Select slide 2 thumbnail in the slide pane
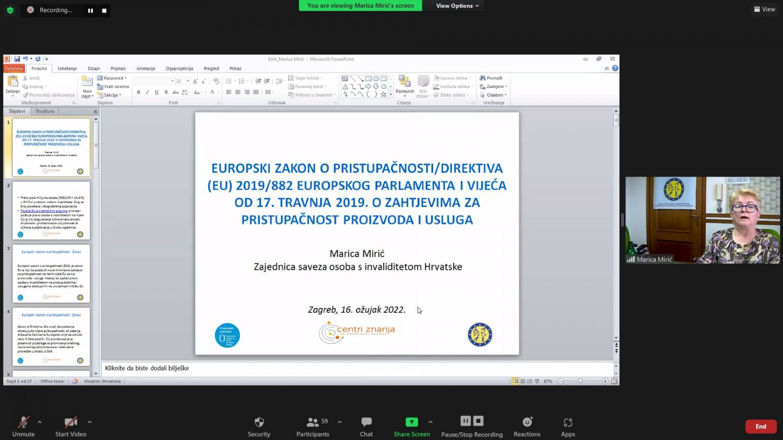The width and height of the screenshot is (783, 440). click(51, 211)
